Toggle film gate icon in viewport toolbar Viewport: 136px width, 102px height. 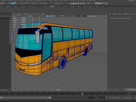31,16
